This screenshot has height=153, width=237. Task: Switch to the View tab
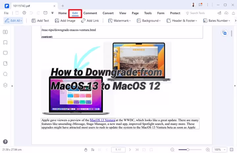tap(122, 13)
